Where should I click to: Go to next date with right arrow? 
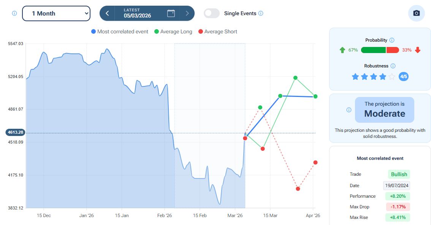click(x=187, y=13)
